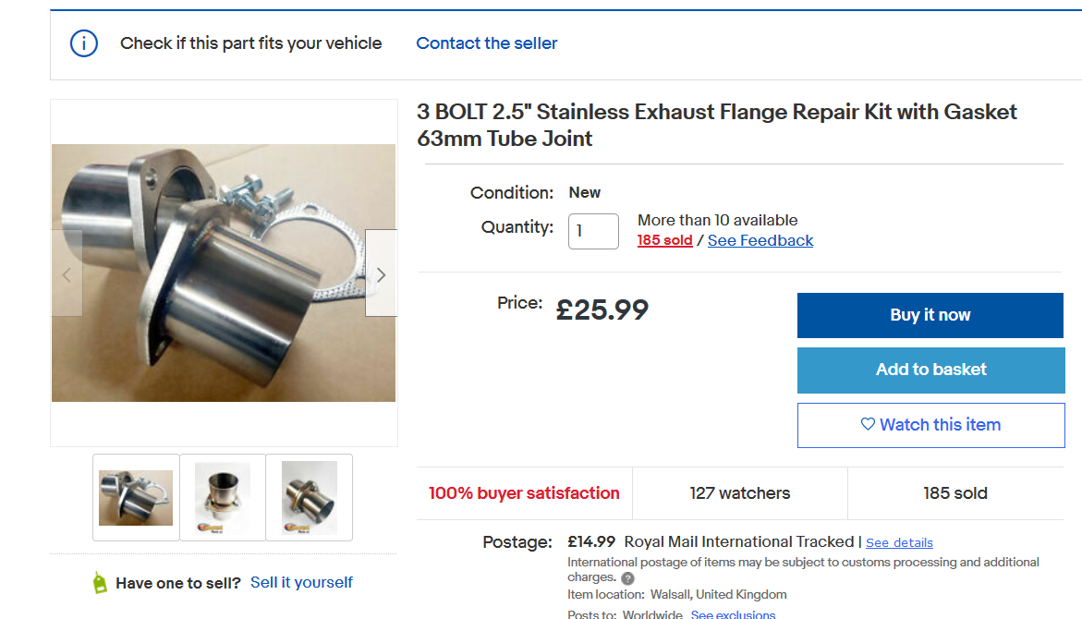
Task: Show next product image with right arrow
Action: 381,274
